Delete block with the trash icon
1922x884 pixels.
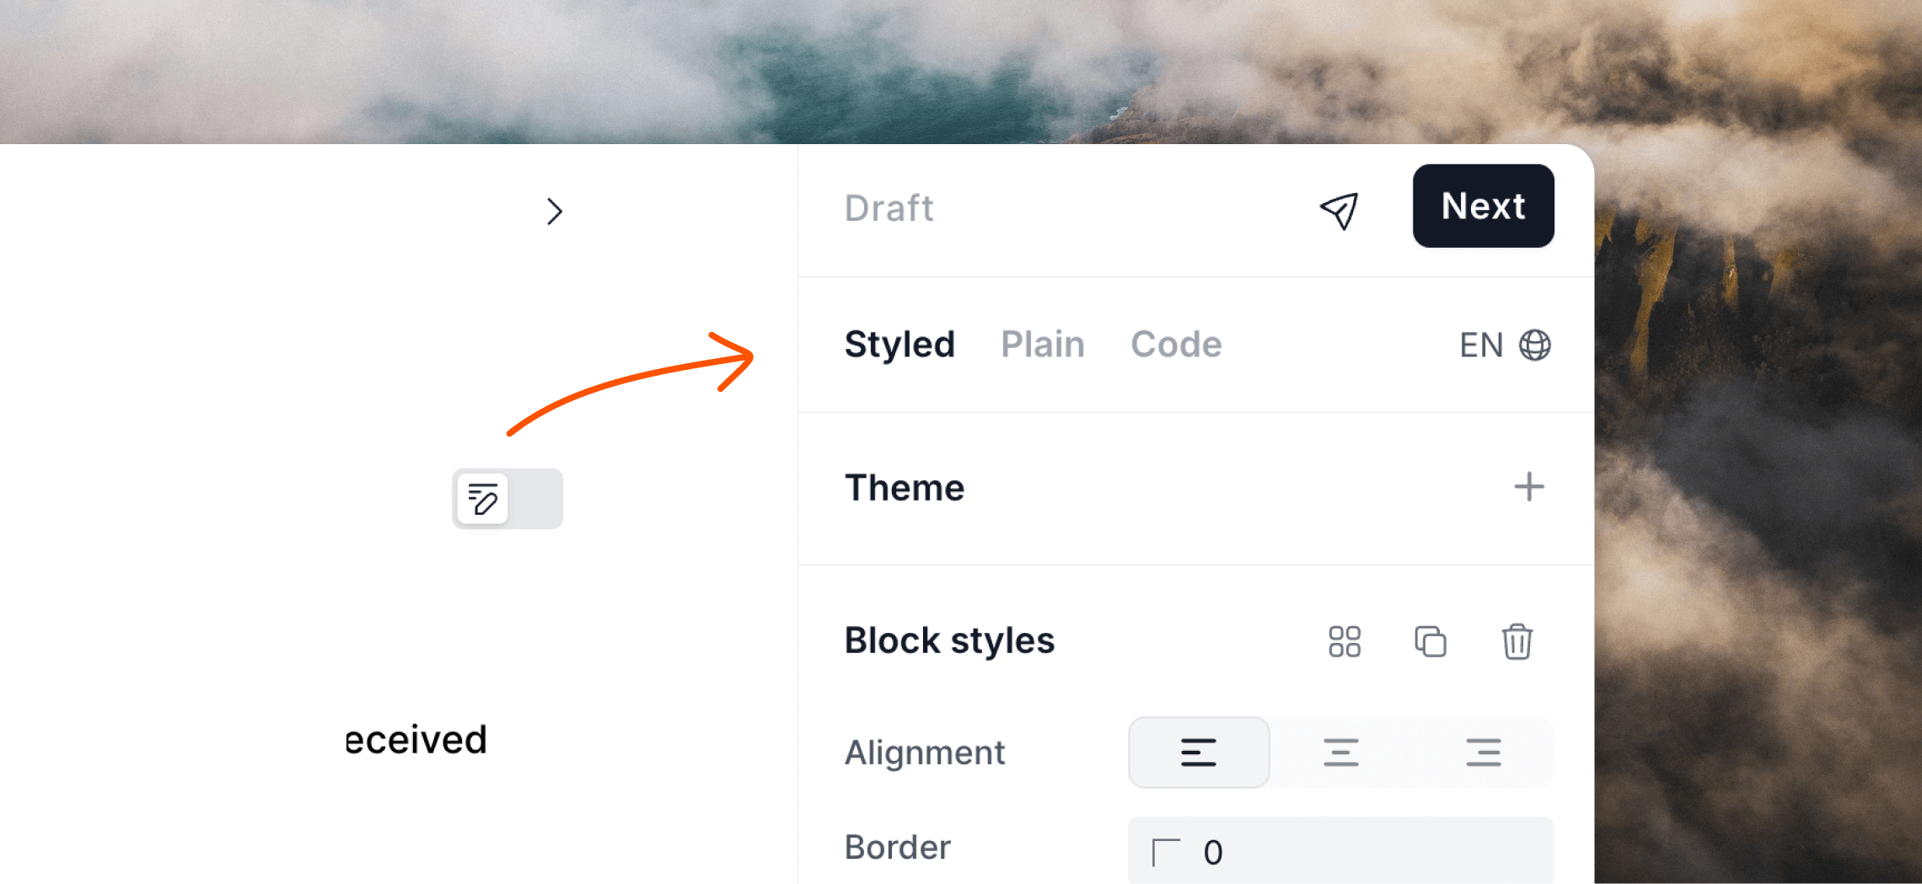(1517, 641)
